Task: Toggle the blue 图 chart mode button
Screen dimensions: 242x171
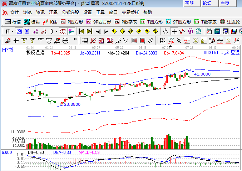Action: 19,31
